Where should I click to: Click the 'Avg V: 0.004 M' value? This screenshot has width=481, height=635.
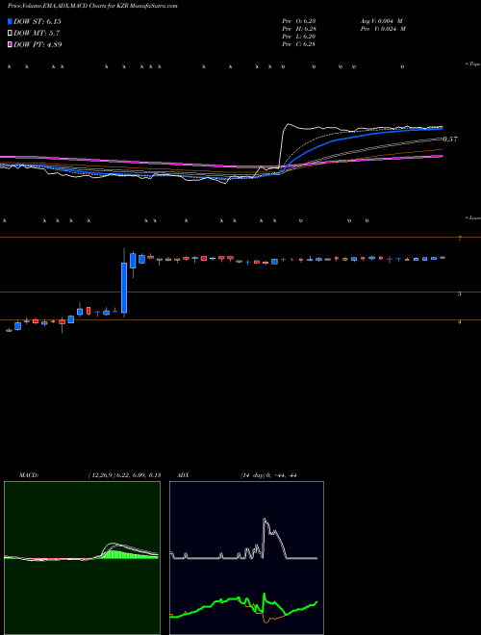(381, 21)
